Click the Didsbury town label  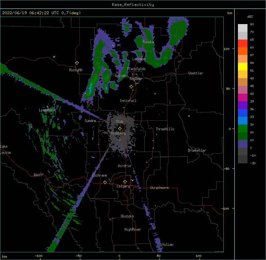(118, 133)
